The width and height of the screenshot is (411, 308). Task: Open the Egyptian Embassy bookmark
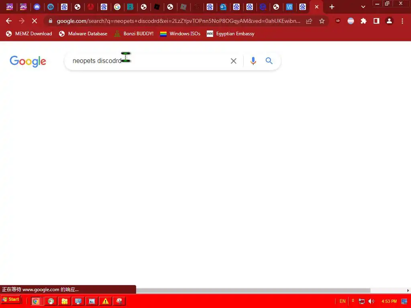[x=230, y=34]
